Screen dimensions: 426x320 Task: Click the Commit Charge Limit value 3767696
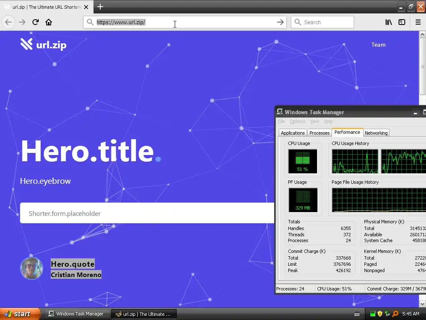click(x=342, y=264)
